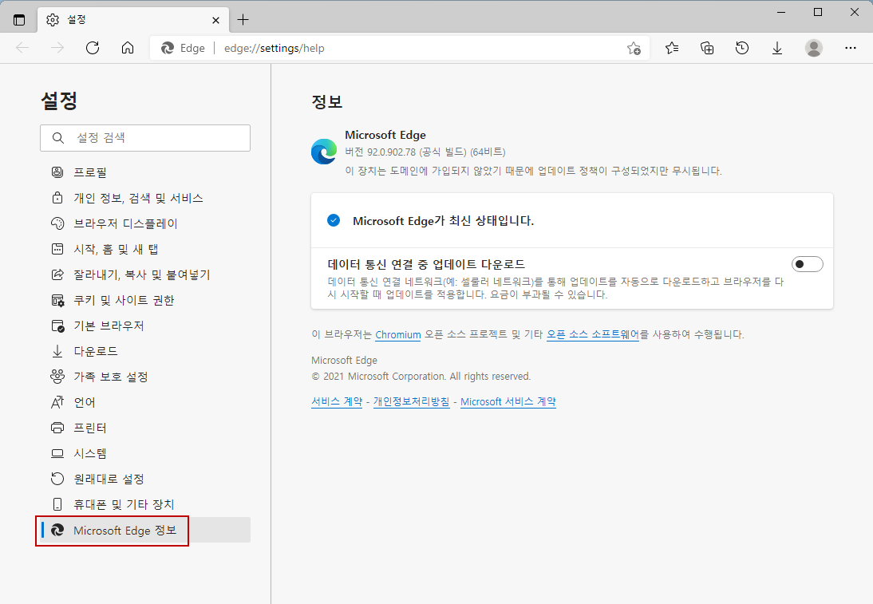The width and height of the screenshot is (873, 604).
Task: Close the 설정 tab
Action: [216, 20]
